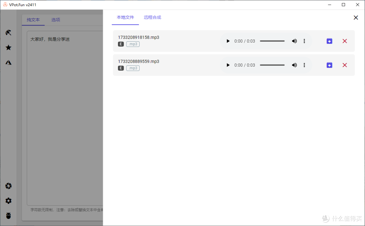
Task: Click the 0:00 / 0:03 time of 1733208918158.mp3
Action: tap(245, 41)
